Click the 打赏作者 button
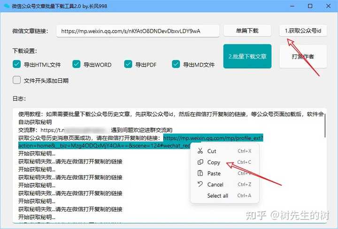 coord(303,56)
